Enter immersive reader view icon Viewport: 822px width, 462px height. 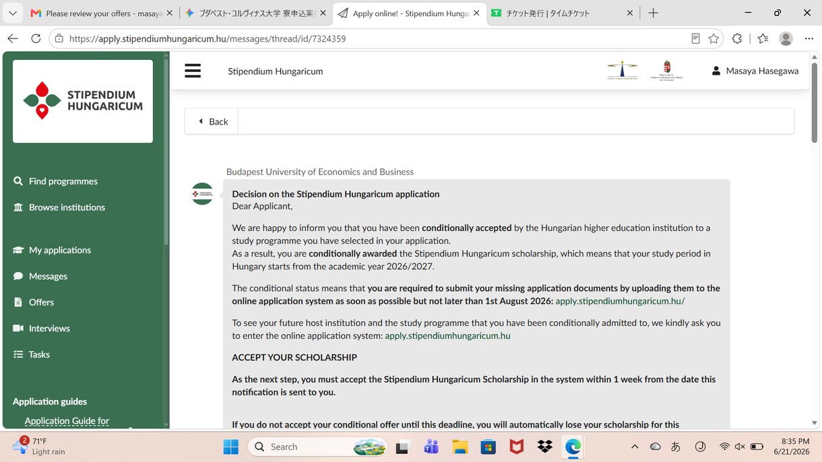695,38
